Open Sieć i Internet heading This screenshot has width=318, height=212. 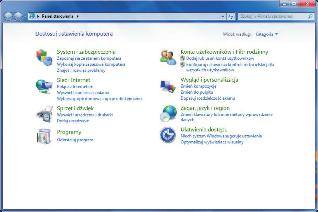[73, 80]
